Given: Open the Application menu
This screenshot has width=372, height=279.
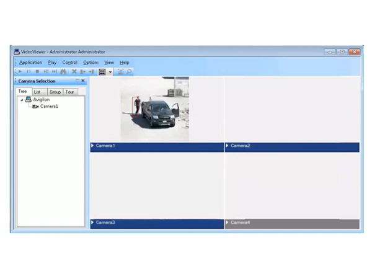Looking at the screenshot, I should 30,63.
